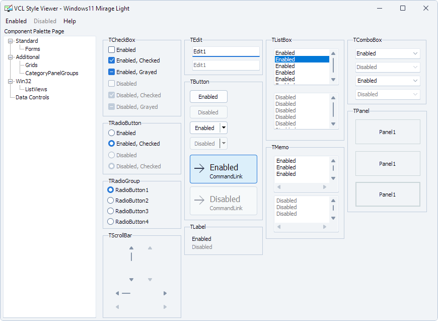
Task: Collapse Additional node using its minus box
Action: point(11,57)
